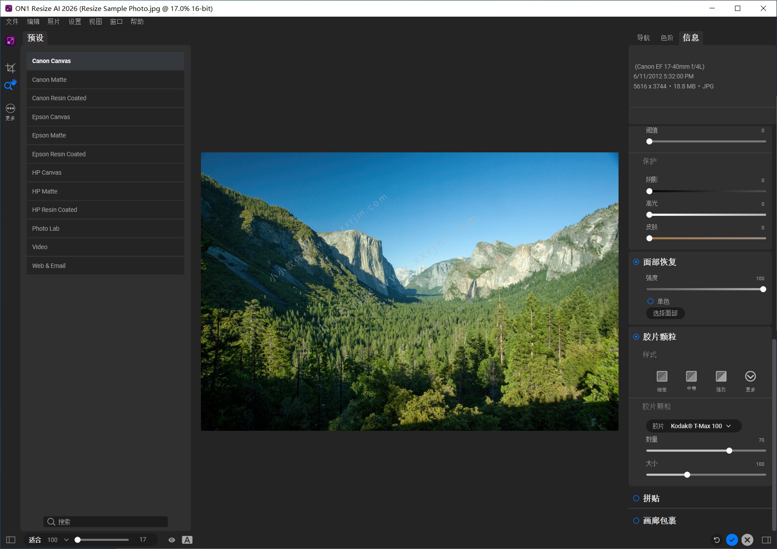Switch to the 导航 (Navigator) tab
Screen dimensions: 777x549
click(643, 38)
